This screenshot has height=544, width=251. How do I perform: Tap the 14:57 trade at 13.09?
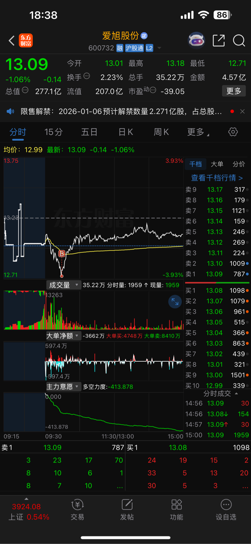coord(217,425)
